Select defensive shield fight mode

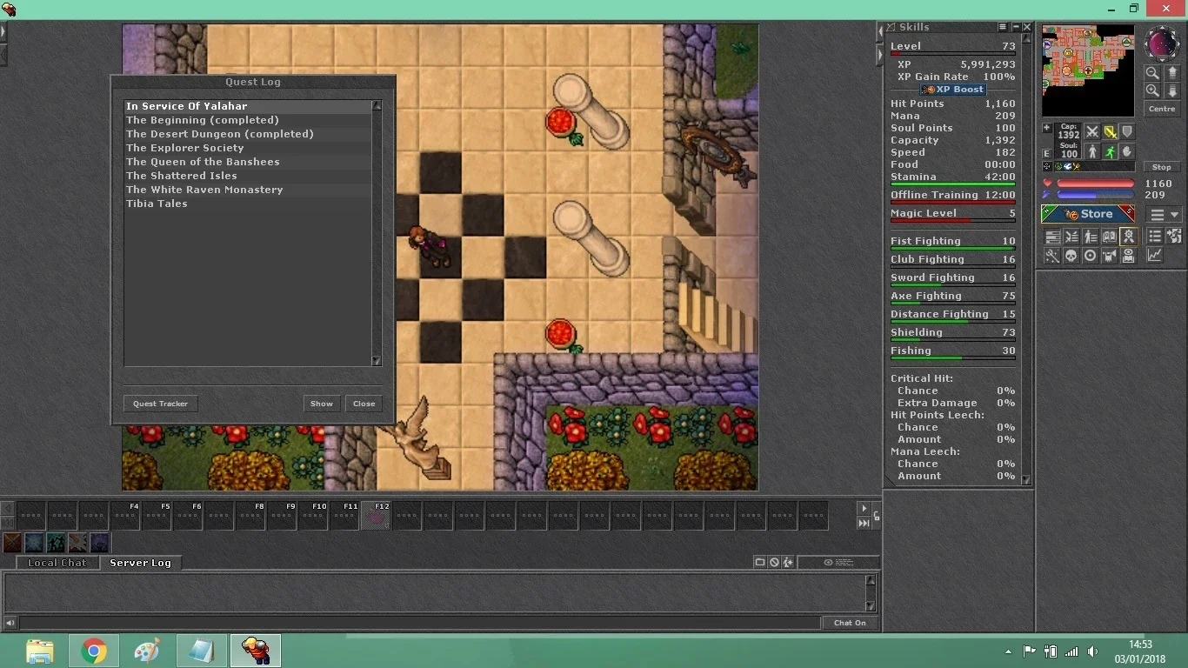pos(1127,131)
